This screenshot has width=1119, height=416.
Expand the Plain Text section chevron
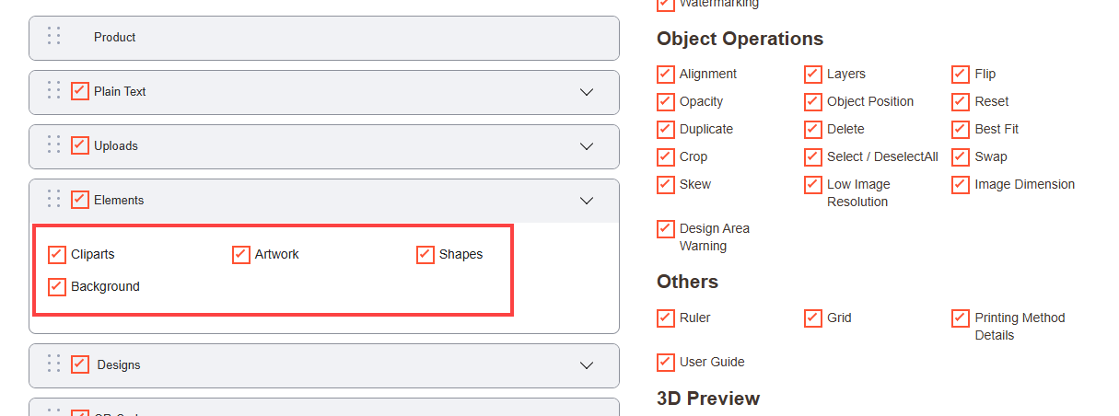[x=587, y=92]
